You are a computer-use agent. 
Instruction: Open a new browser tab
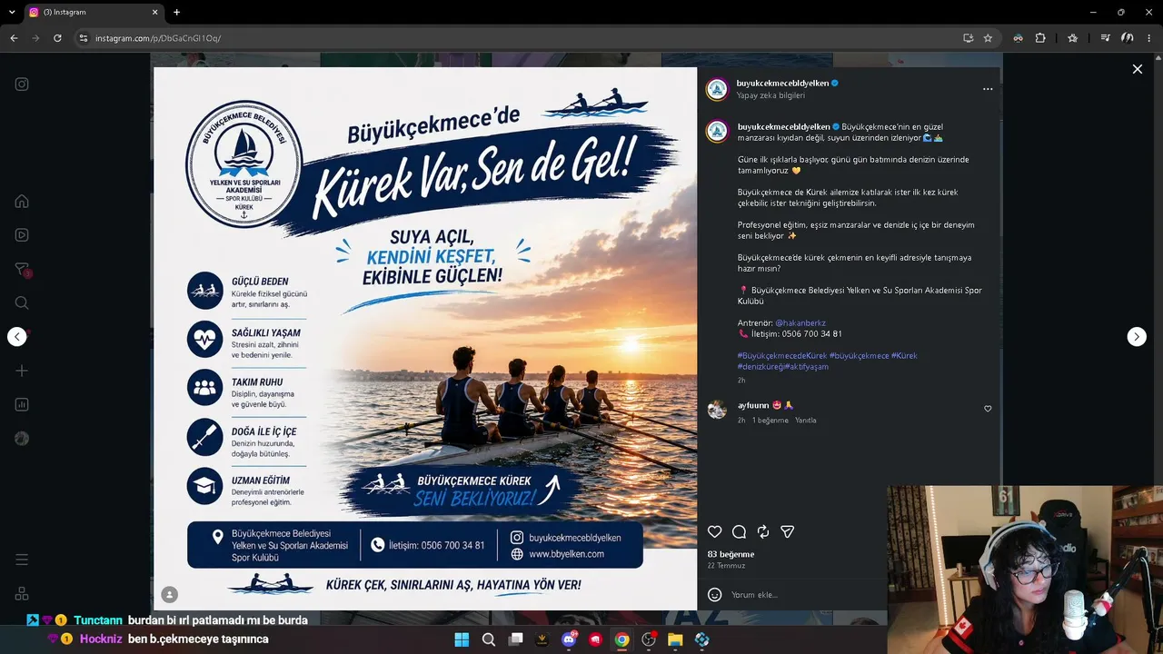coord(176,13)
